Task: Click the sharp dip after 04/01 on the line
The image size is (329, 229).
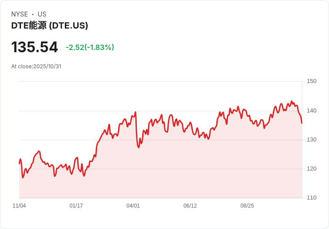Action: [139, 147]
